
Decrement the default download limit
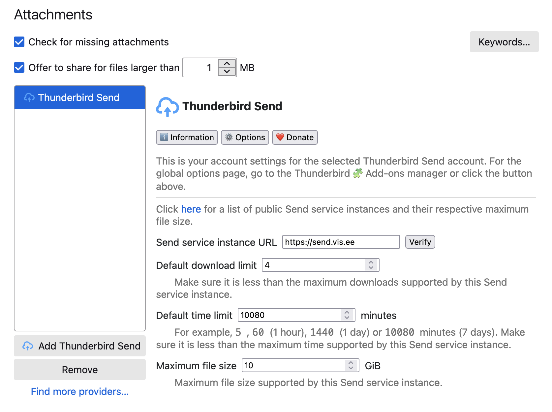point(371,268)
